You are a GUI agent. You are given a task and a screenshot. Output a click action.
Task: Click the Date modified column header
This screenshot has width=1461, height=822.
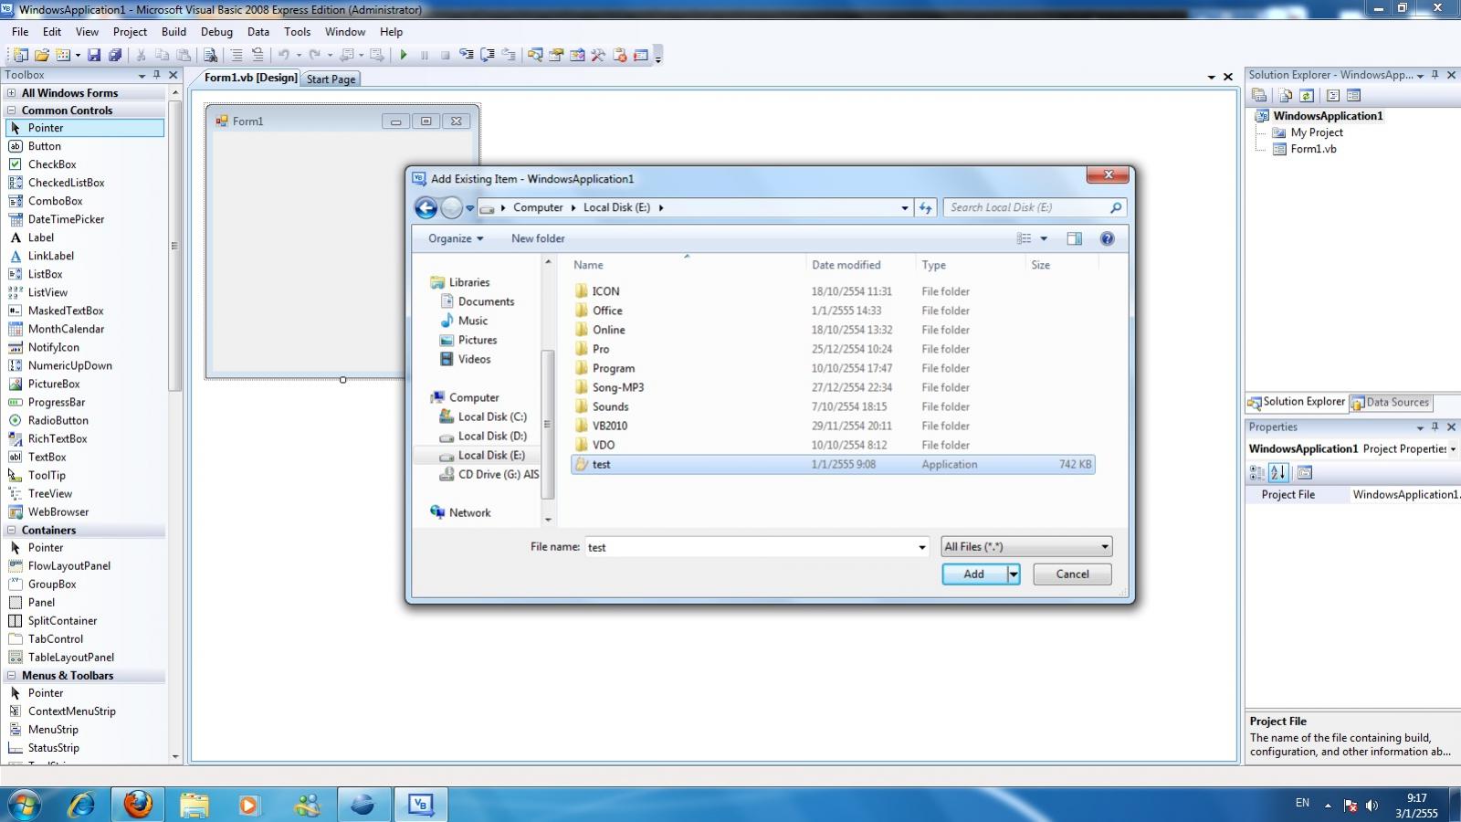pos(846,265)
